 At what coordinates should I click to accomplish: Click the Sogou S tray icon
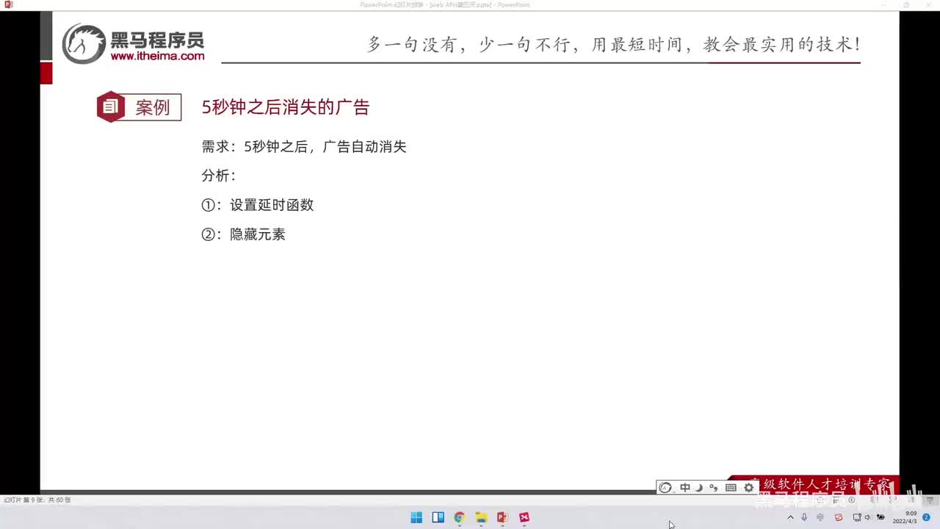[839, 517]
